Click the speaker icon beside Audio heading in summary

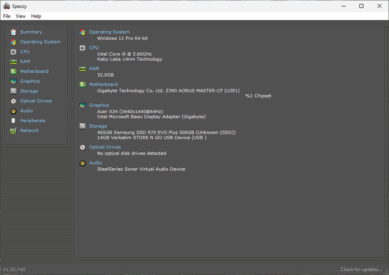point(83,163)
